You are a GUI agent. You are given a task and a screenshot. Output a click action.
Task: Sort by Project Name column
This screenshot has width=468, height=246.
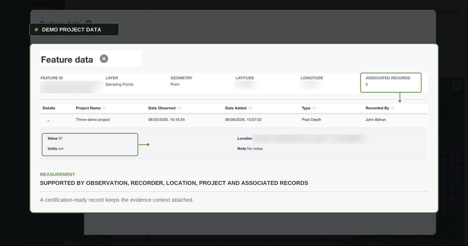pyautogui.click(x=105, y=108)
